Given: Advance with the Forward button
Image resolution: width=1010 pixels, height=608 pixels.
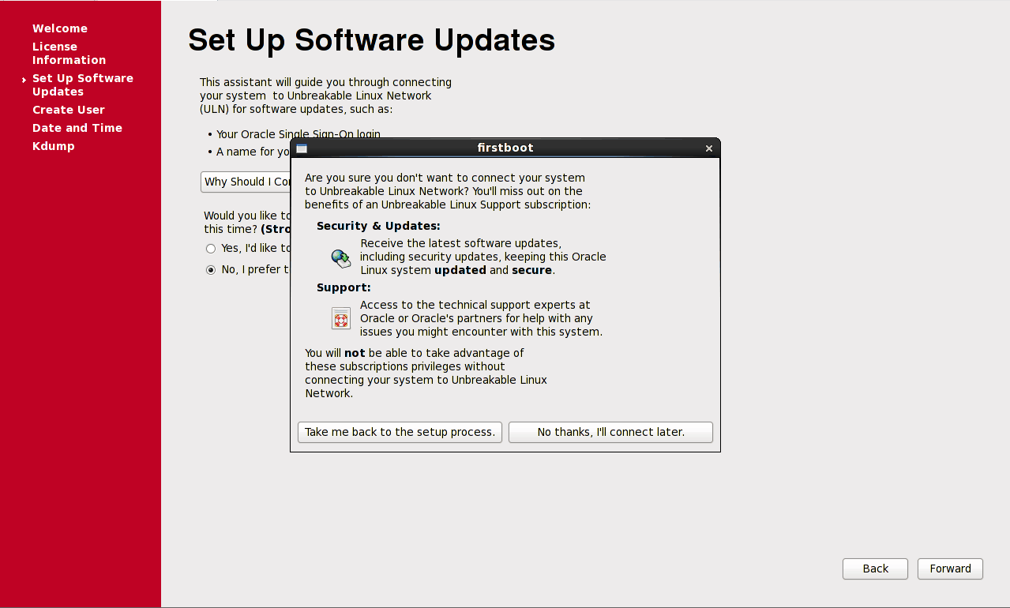Looking at the screenshot, I should point(950,569).
